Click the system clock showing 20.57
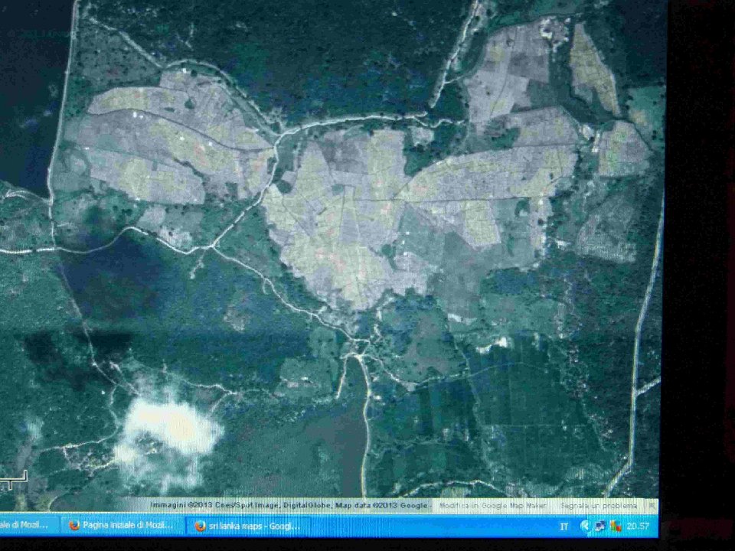The height and width of the screenshot is (551, 735). pyautogui.click(x=638, y=527)
